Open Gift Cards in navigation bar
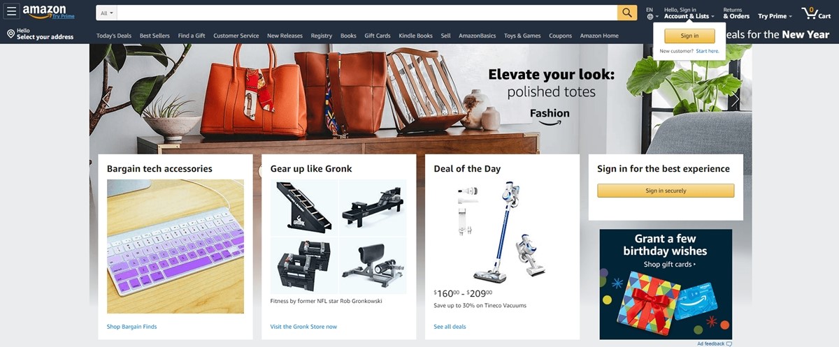The image size is (839, 347). pyautogui.click(x=378, y=36)
